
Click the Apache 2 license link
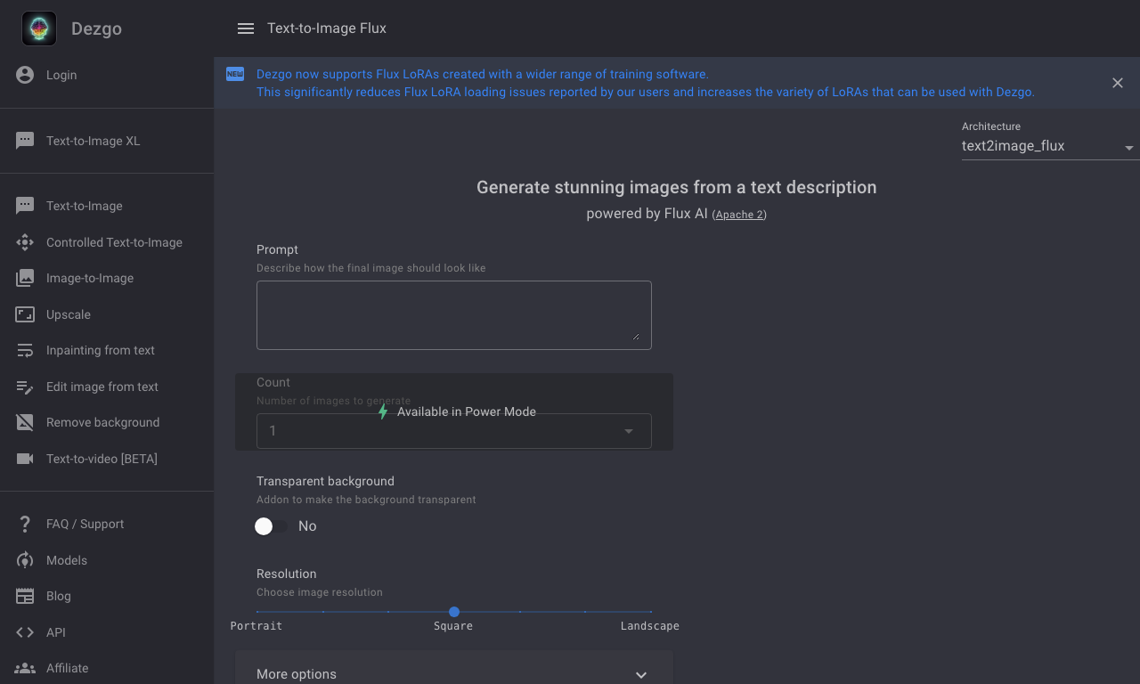pyautogui.click(x=739, y=215)
